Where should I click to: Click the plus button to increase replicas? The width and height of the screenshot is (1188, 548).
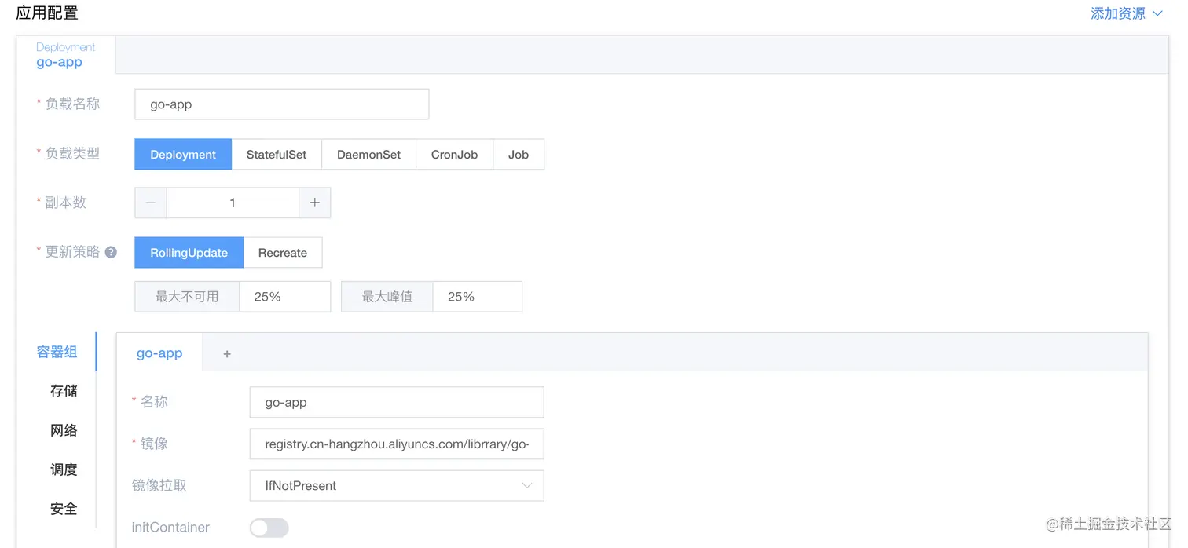pos(314,203)
